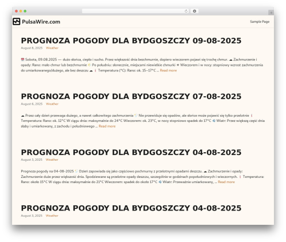Click Read more in the 07-08-2025 post

coord(107,126)
